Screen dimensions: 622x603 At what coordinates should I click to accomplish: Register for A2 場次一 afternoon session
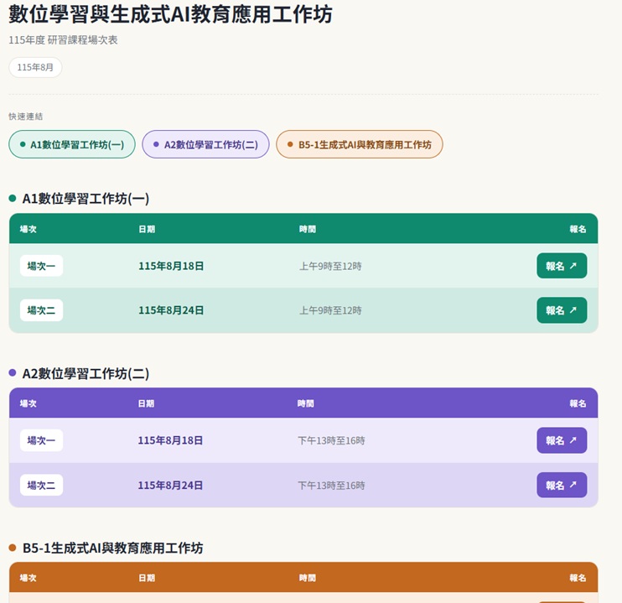click(562, 440)
